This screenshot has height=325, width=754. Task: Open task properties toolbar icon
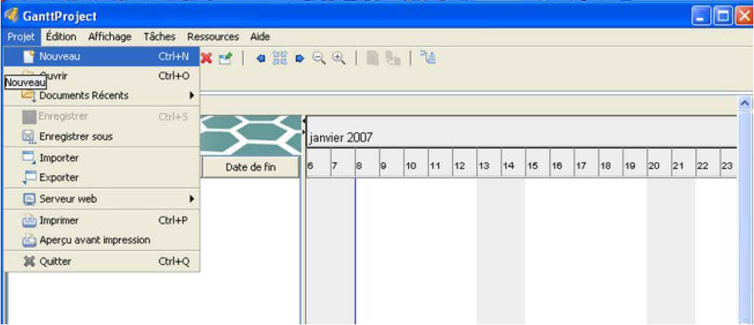(224, 58)
